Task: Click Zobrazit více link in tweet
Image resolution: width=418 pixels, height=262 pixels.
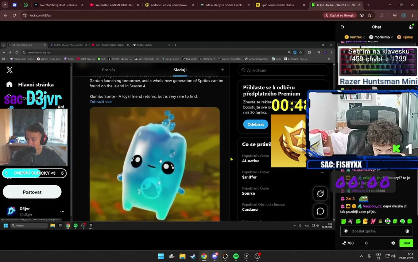Action: coord(101,102)
